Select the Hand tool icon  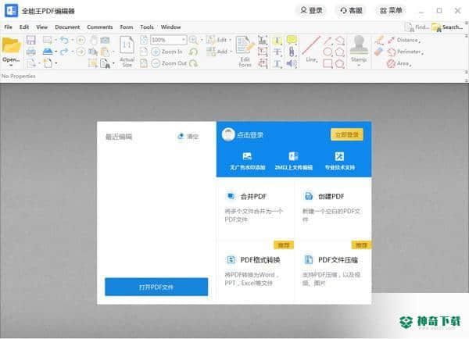tap(93, 40)
